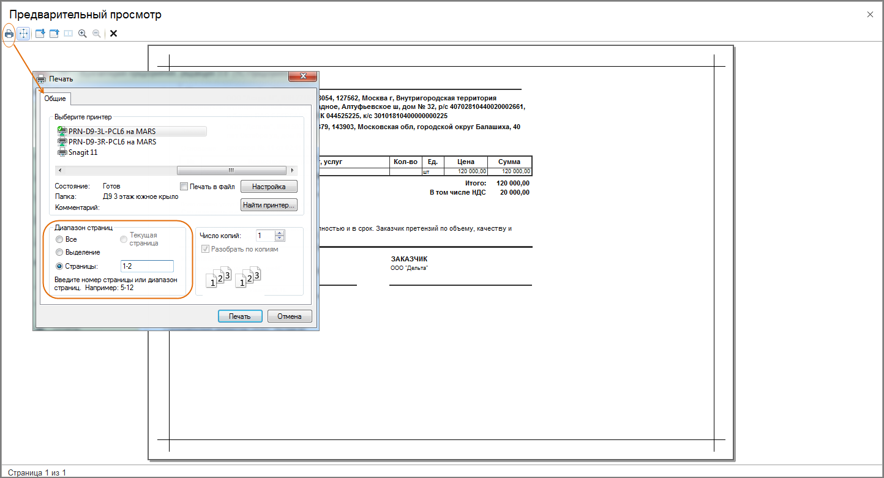This screenshot has width=884, height=478.
Task: Click the page range field containing 1-2
Action: (x=147, y=266)
